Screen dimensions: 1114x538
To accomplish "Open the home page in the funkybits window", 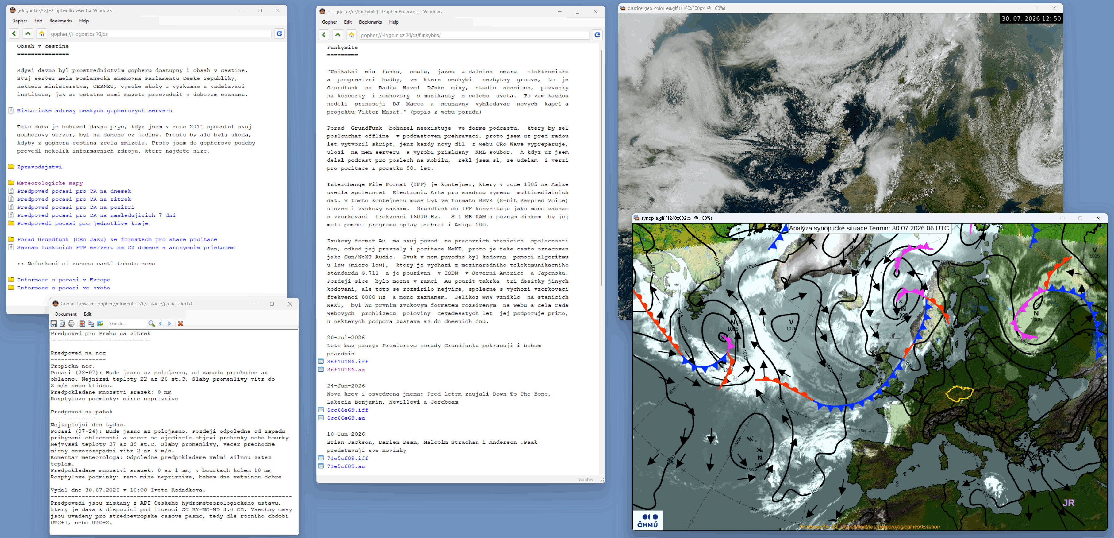I will 351,35.
